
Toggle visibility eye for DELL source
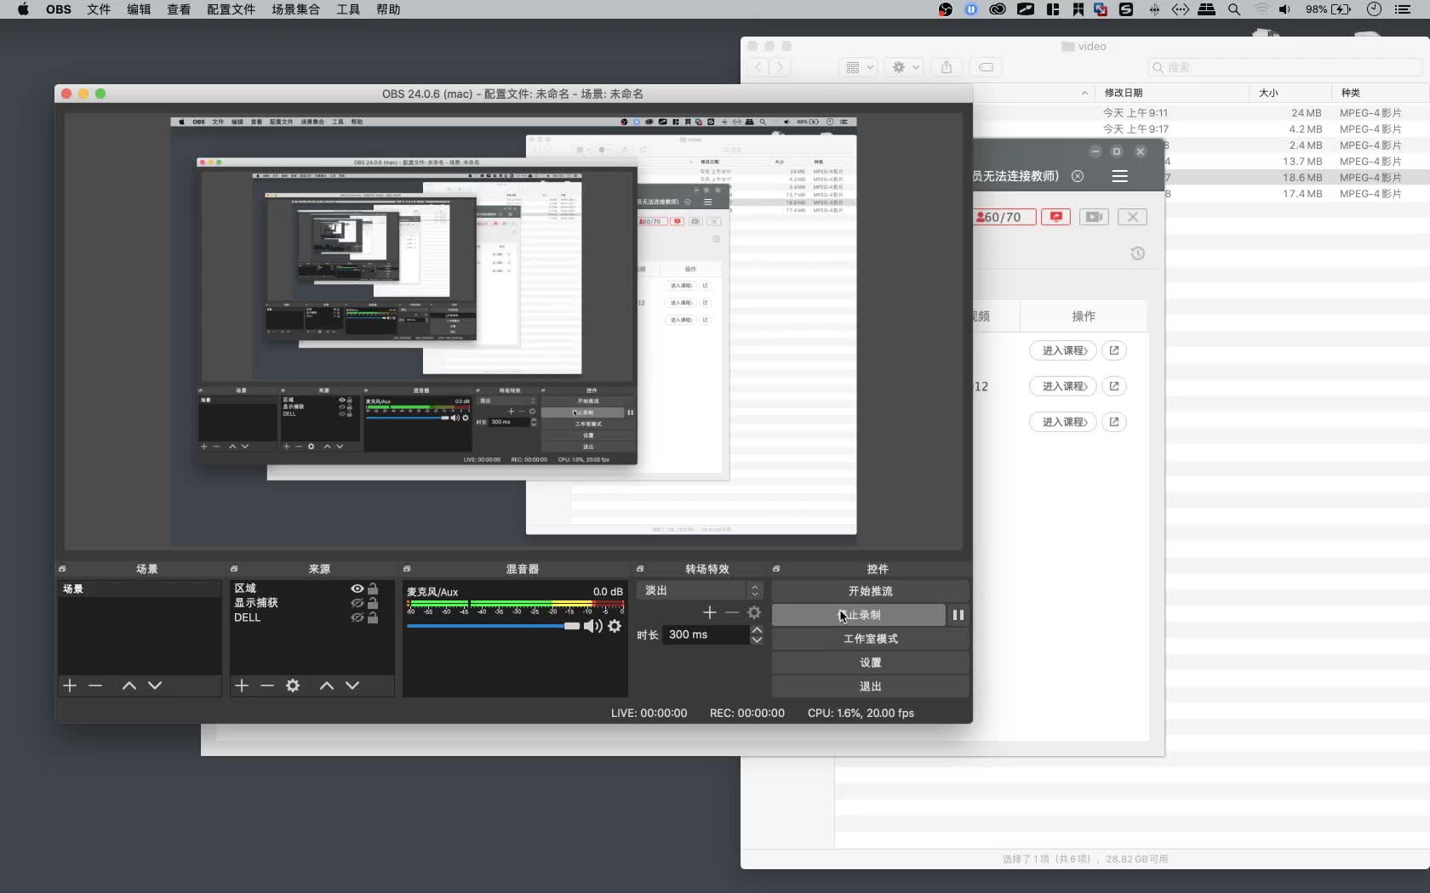pyautogui.click(x=357, y=617)
